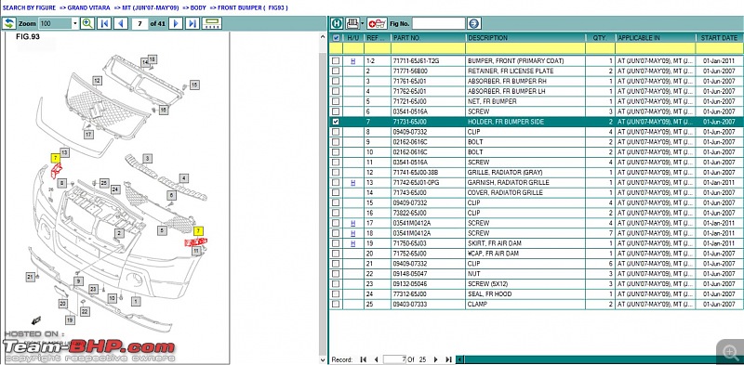
Task: Click the image magnifier overlay icon
Action: pyautogui.click(x=730, y=351)
